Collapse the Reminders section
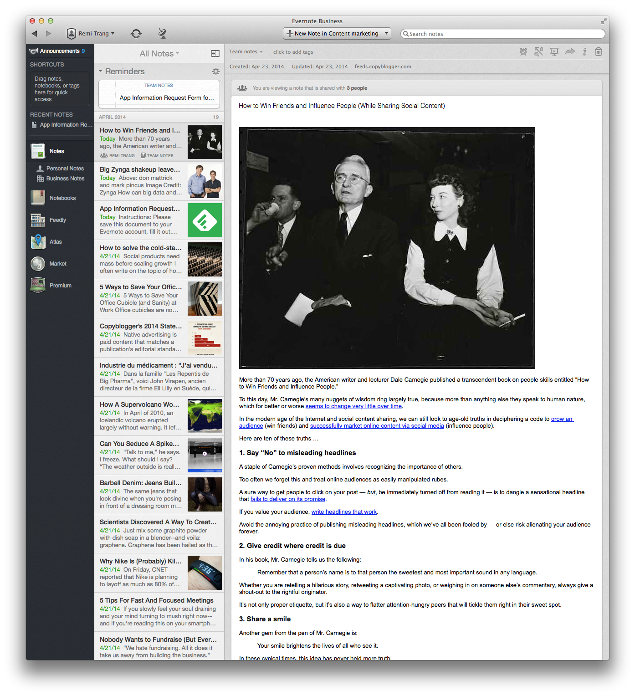 tap(101, 72)
